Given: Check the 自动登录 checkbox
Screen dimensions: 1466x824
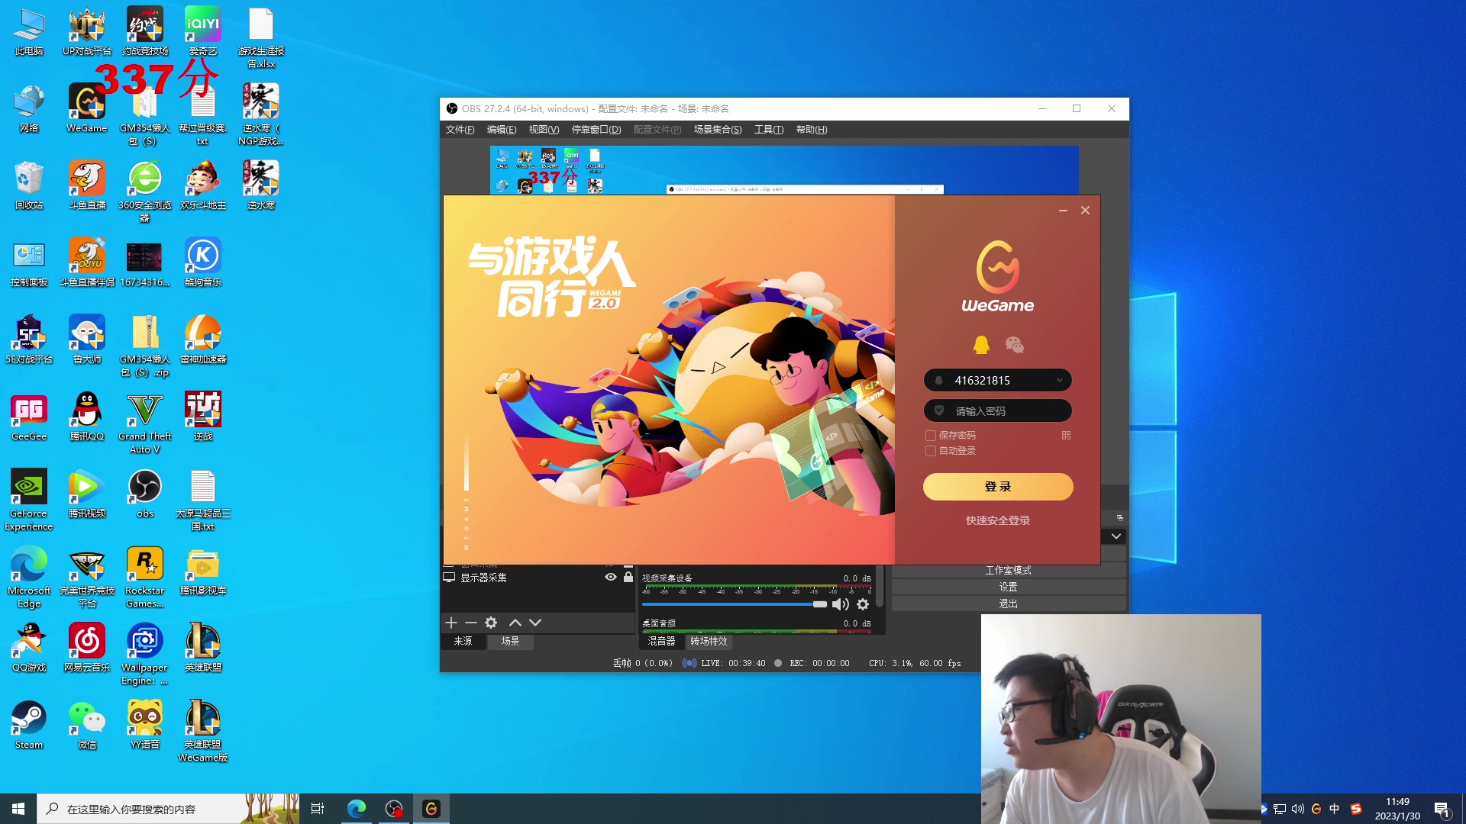Looking at the screenshot, I should click(x=931, y=451).
